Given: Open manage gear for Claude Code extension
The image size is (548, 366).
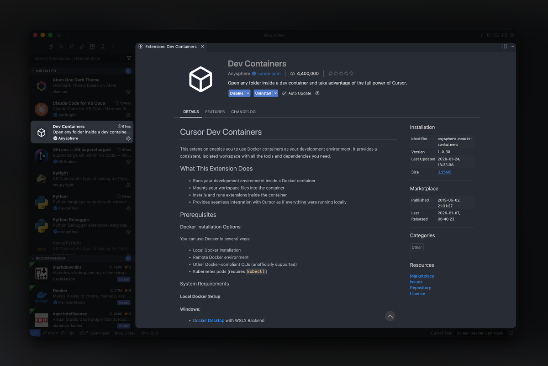Looking at the screenshot, I should pyautogui.click(x=128, y=115).
